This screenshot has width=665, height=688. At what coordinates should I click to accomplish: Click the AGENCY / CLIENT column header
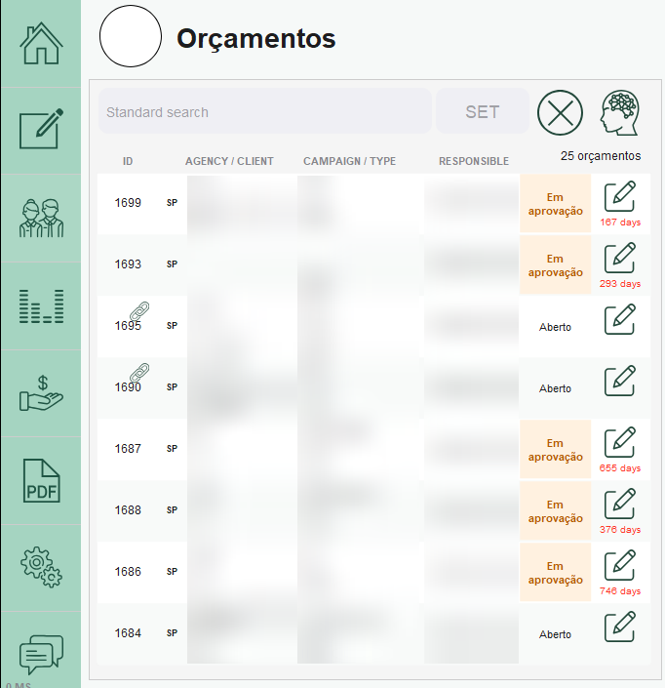[229, 161]
